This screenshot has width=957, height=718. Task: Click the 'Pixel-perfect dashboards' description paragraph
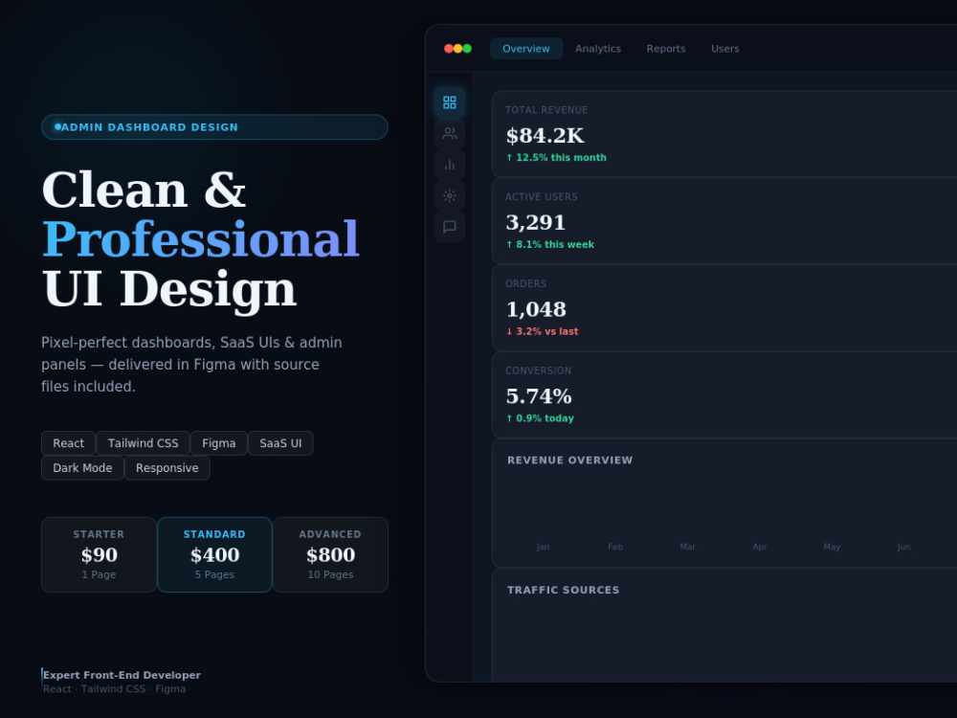(191, 365)
